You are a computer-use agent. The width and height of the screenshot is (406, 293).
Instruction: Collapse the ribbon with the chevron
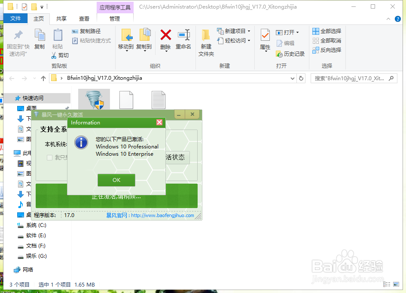point(388,19)
